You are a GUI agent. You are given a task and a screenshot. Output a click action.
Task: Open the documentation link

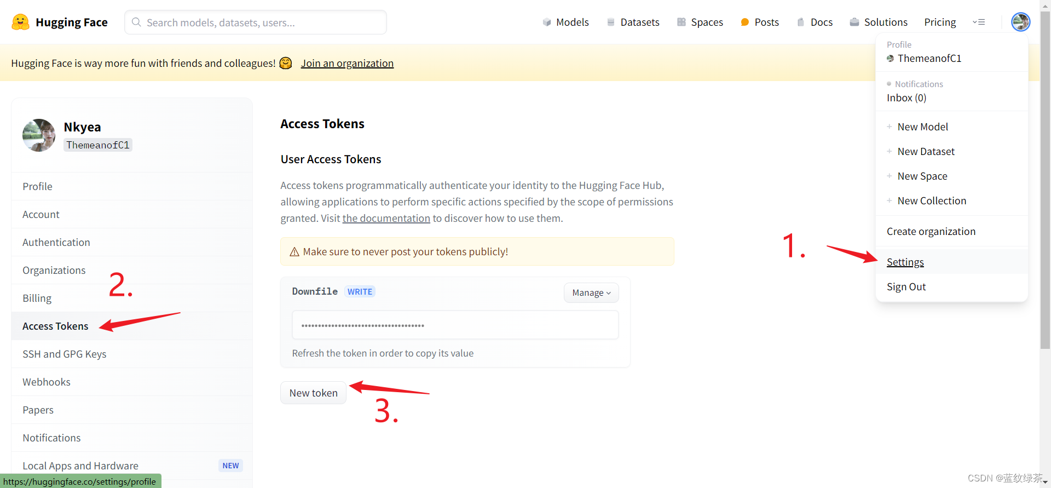[386, 218]
